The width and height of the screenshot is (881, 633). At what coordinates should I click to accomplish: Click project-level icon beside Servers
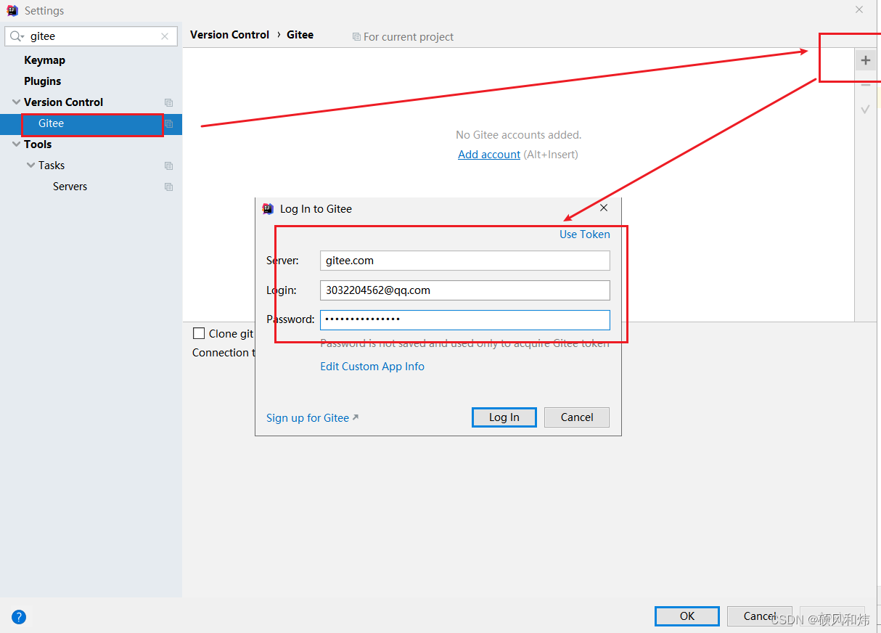168,187
